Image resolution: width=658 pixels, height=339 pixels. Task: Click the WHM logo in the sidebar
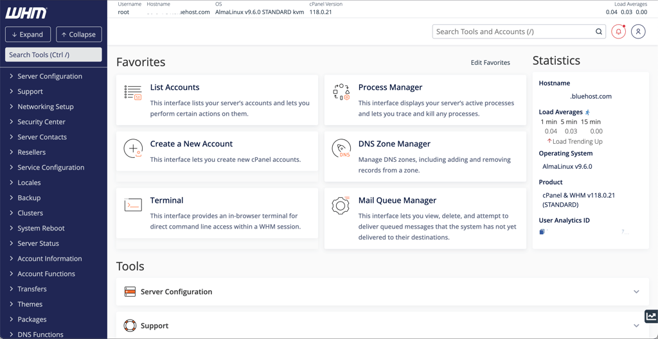point(26,13)
